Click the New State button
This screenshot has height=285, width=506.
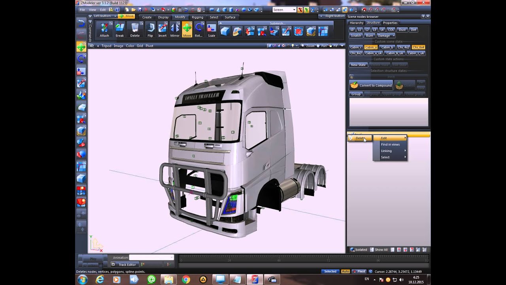[358, 65]
